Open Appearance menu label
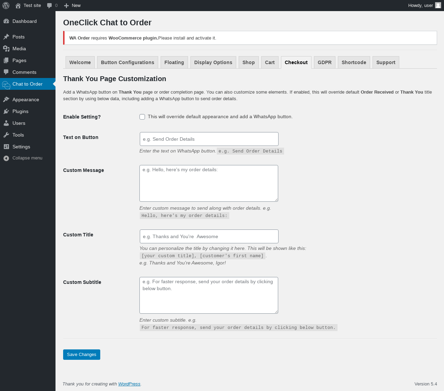444x391 pixels. coord(26,99)
